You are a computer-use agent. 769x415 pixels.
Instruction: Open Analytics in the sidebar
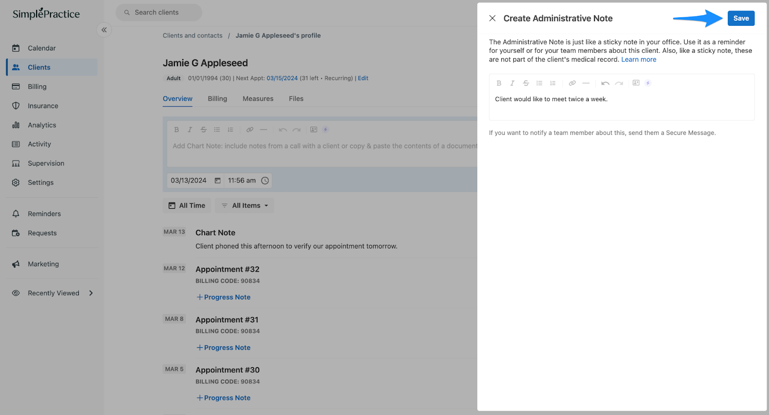[52, 125]
